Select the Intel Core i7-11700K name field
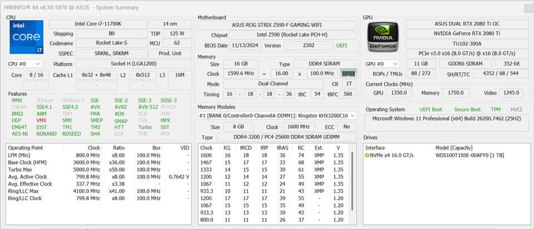534x230 pixels. tap(97, 24)
